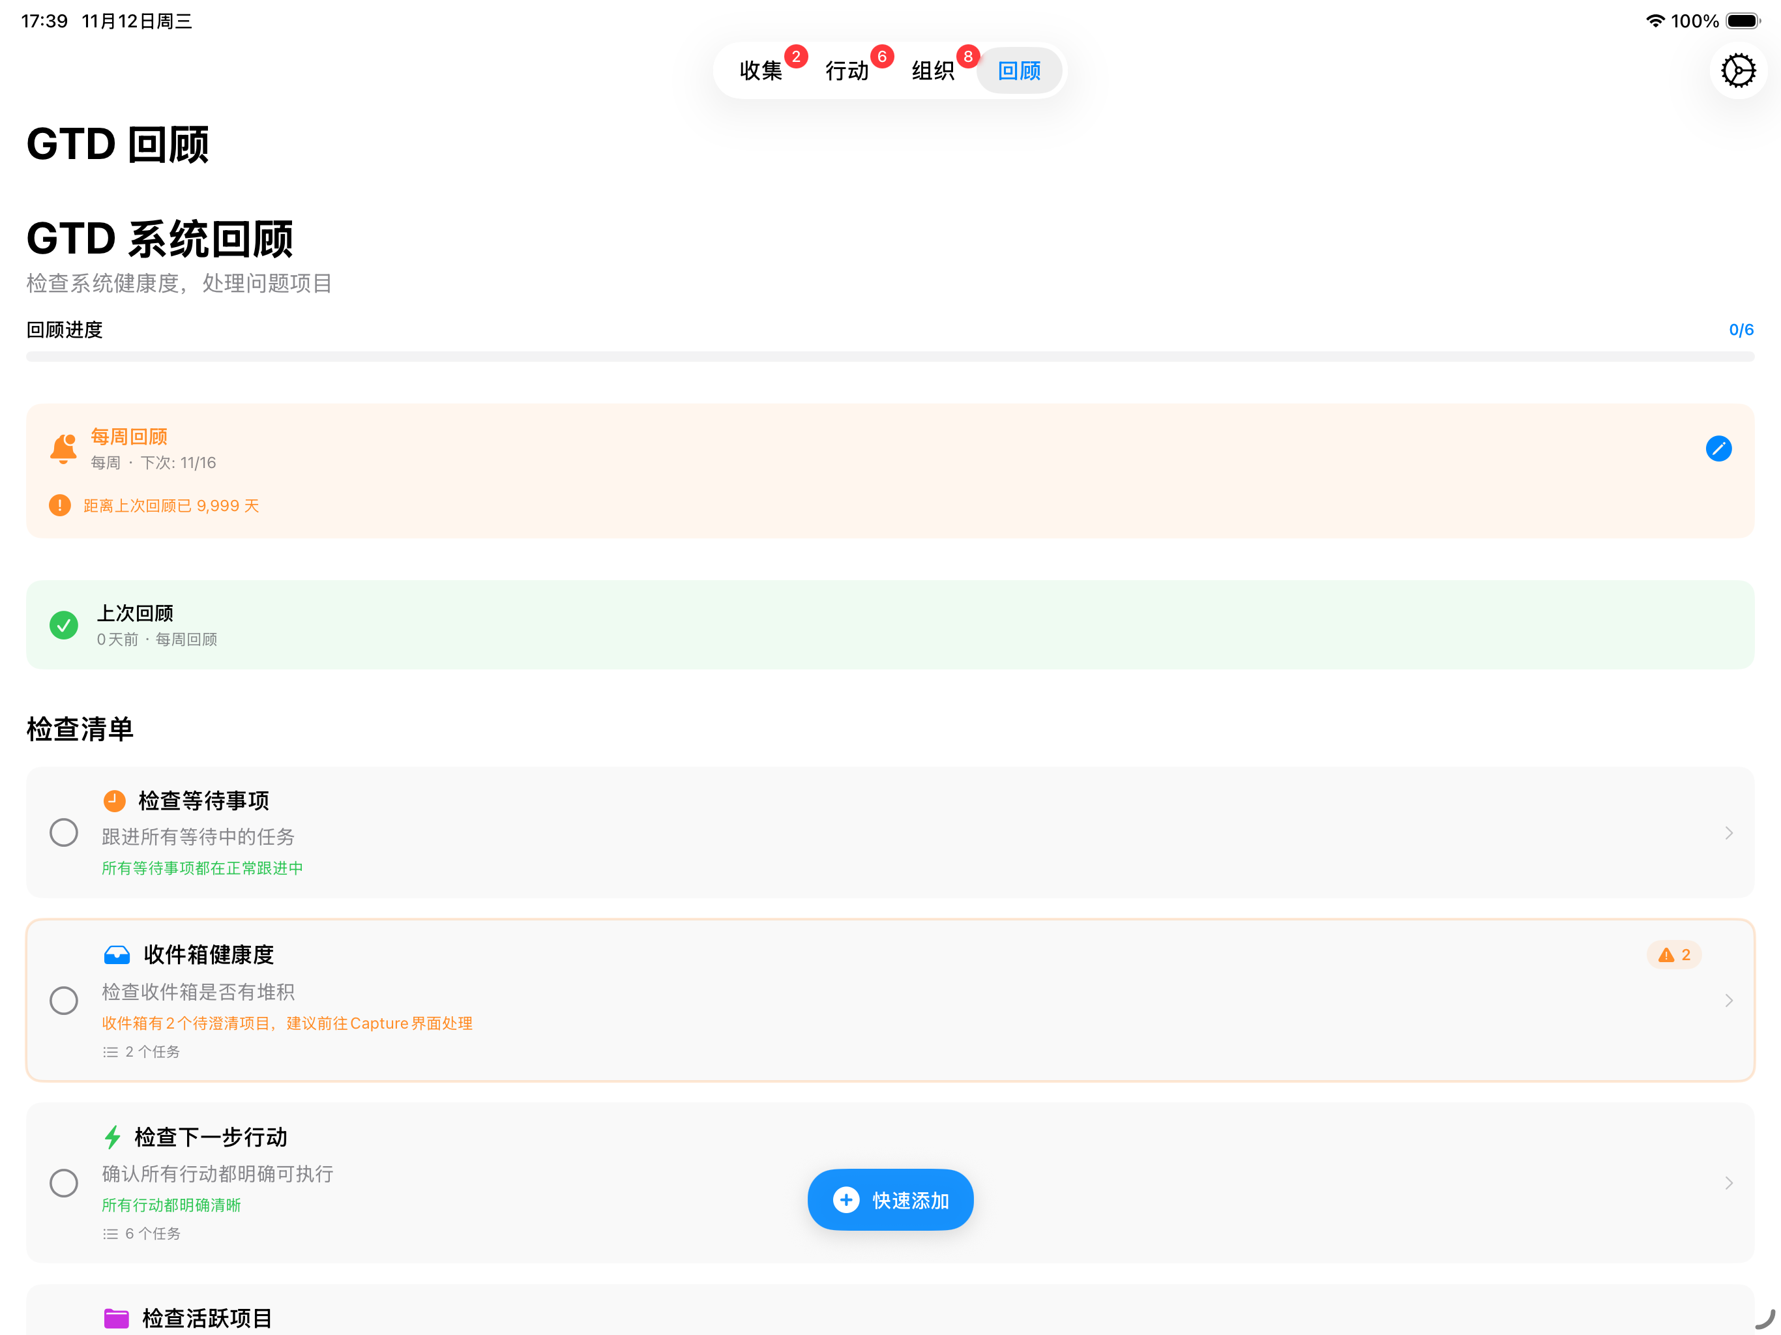Select the lightning icon on 检查下一步行动
The image size is (1781, 1335).
coord(113,1137)
